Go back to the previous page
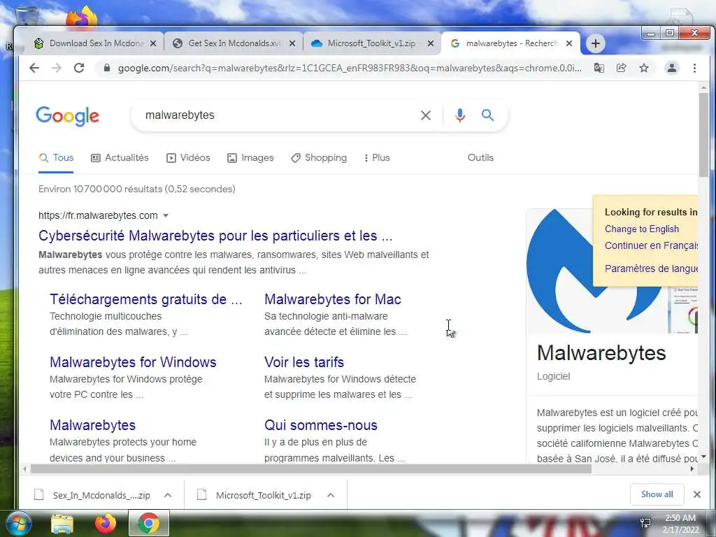This screenshot has height=537, width=716. click(34, 68)
